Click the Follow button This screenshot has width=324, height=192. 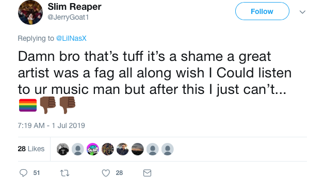pyautogui.click(x=262, y=11)
